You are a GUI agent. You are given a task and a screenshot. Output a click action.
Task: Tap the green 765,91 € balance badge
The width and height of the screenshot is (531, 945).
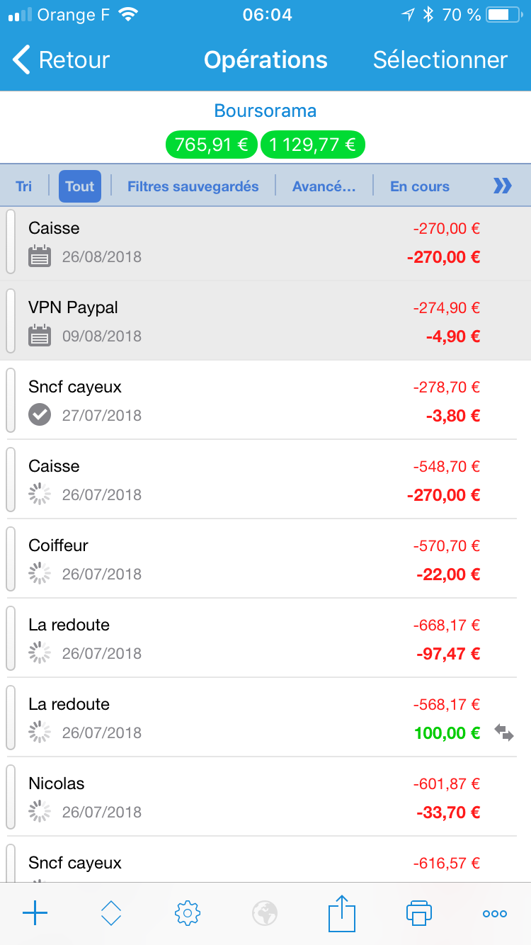coord(212,145)
